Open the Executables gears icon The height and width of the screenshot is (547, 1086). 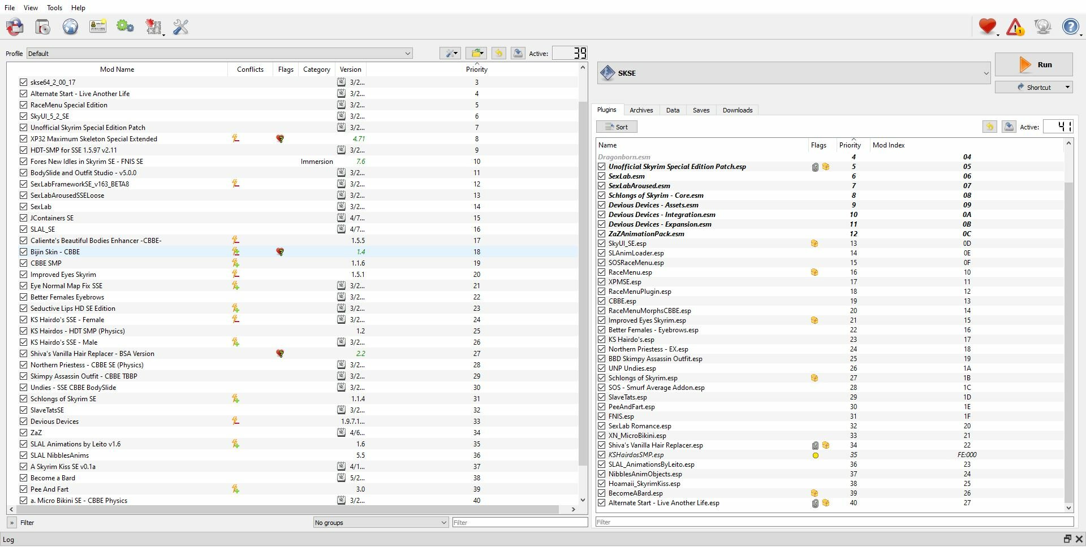click(x=125, y=27)
